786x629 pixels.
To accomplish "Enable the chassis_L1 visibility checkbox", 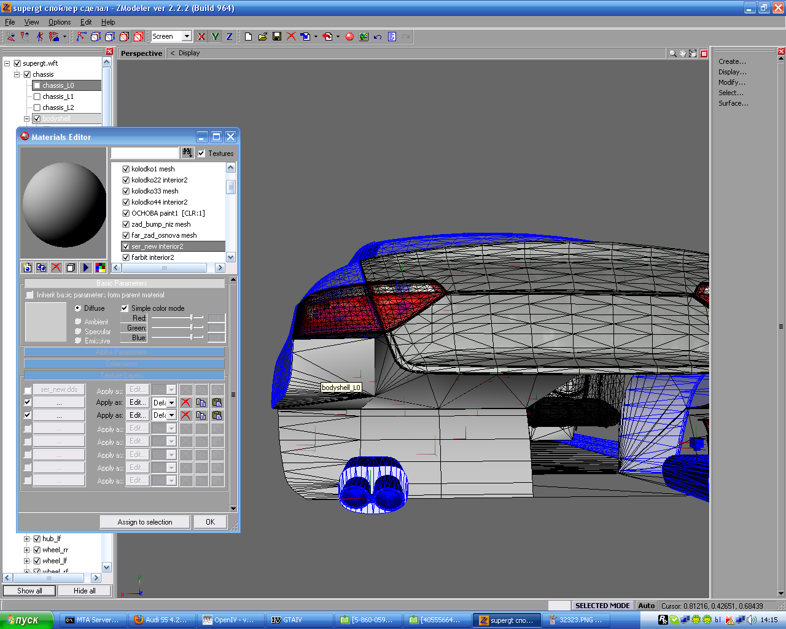I will pos(37,96).
